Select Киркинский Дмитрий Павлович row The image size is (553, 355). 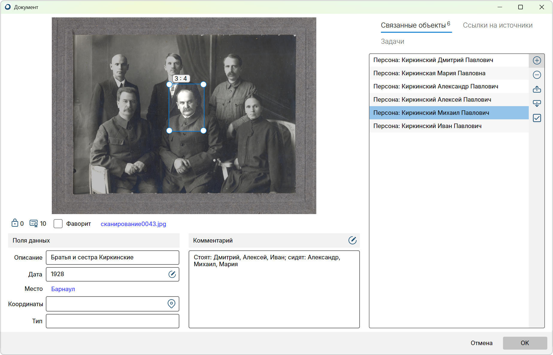pos(449,60)
